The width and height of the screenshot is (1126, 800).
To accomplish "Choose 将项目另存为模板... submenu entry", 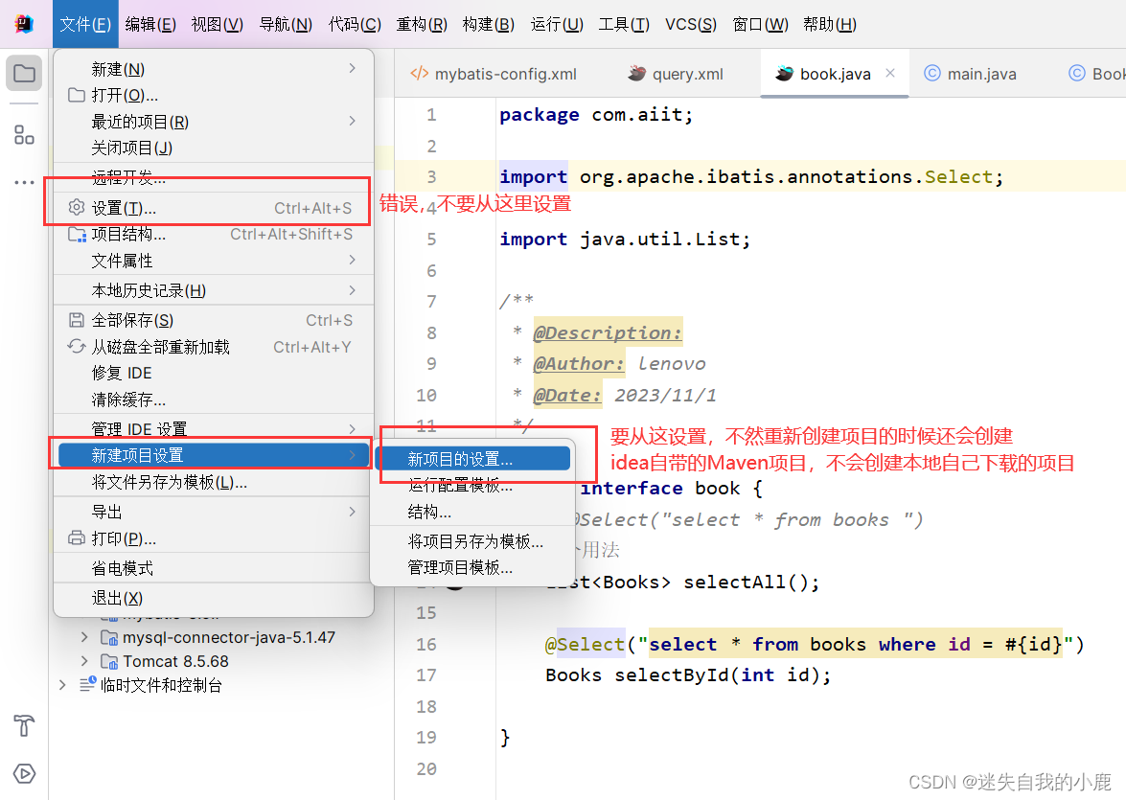I will coord(472,540).
